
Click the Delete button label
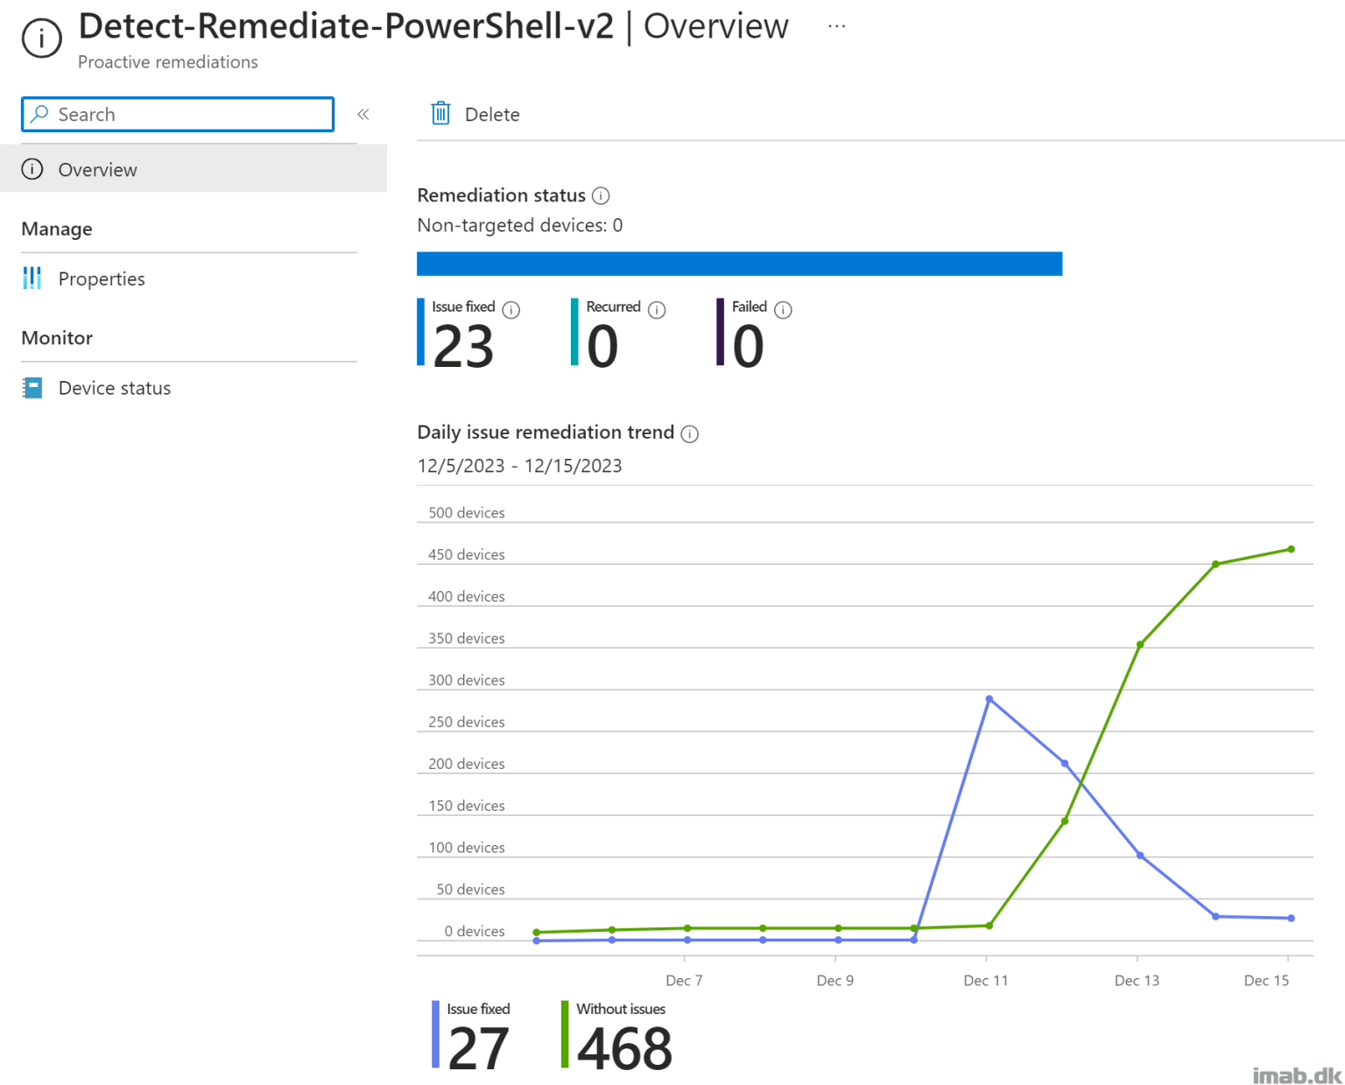492,114
